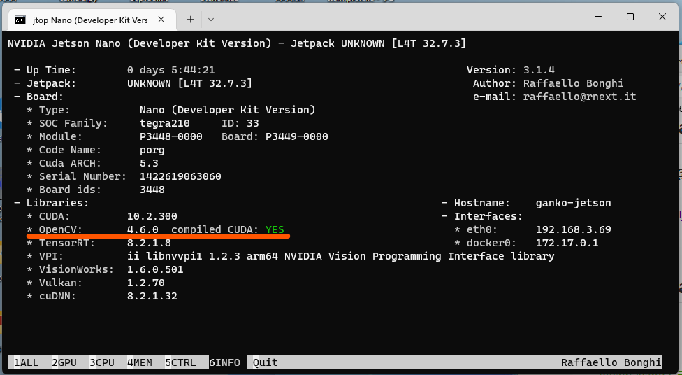Viewport: 682px width, 375px height.
Task: Click the Type value Nano (Developer Kit Version)
Action: 228,110
